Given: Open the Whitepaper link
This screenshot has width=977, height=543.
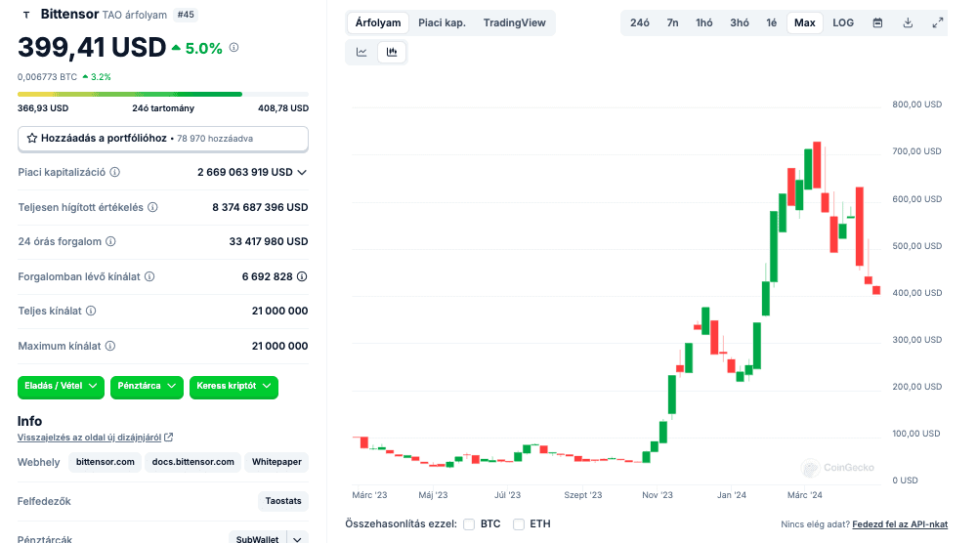Looking at the screenshot, I should 276,462.
